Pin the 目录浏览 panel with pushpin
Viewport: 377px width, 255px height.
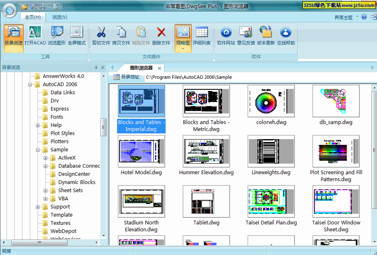pyautogui.click(x=96, y=68)
